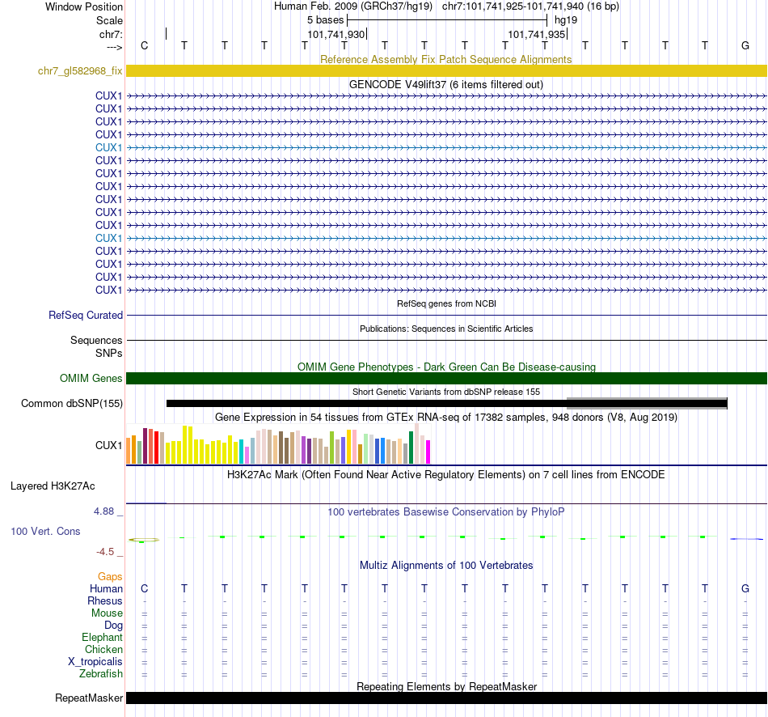
Task: Click the Sequences track label
Action: point(96,340)
